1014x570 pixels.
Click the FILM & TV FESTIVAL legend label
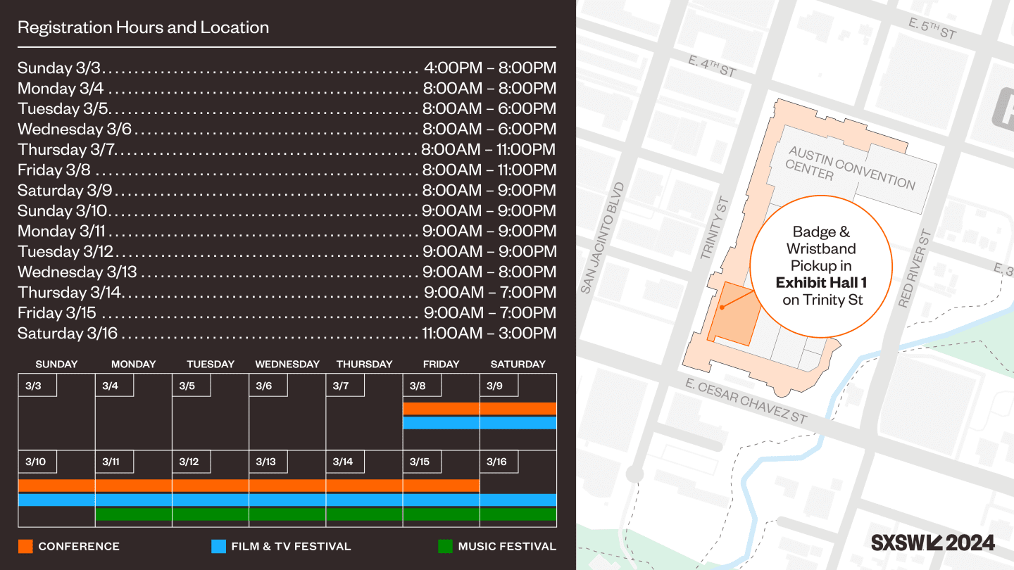(x=291, y=546)
